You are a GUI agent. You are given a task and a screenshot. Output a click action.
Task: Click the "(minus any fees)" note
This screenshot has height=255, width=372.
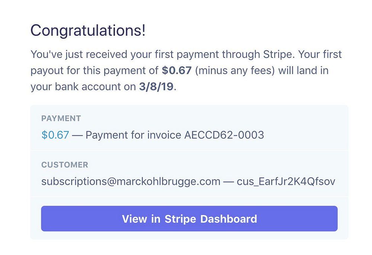pos(235,71)
